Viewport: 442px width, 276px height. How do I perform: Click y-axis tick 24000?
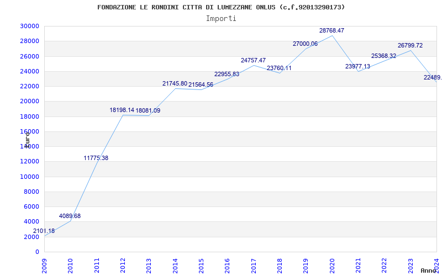click(30, 71)
